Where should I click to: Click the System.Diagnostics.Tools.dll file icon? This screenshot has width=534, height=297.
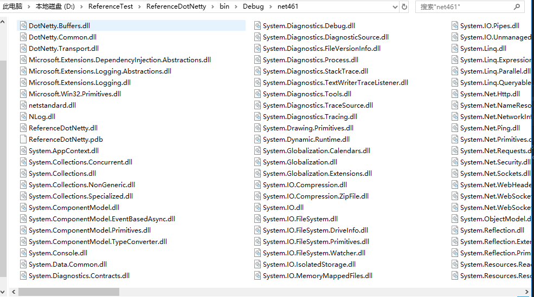pyautogui.click(x=258, y=94)
